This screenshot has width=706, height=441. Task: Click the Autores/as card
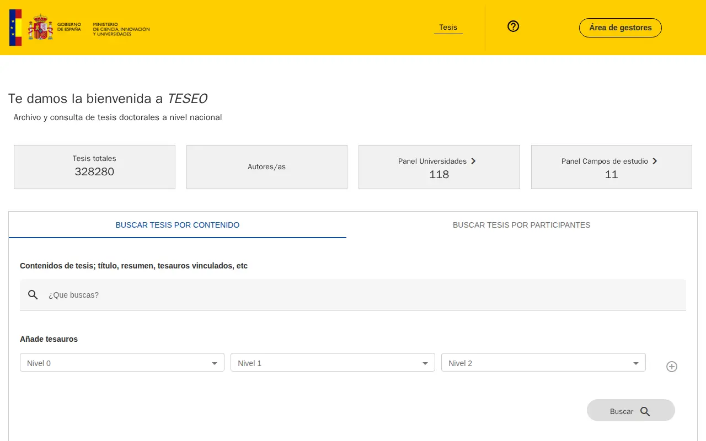[266, 167]
